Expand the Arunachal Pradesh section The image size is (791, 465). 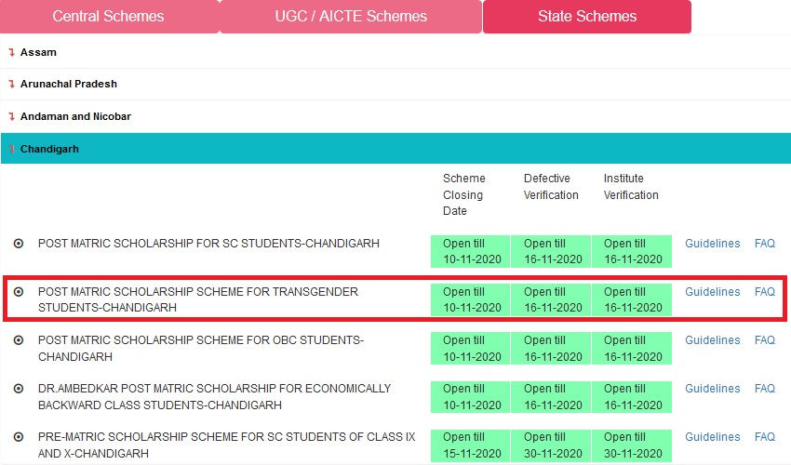click(x=68, y=84)
